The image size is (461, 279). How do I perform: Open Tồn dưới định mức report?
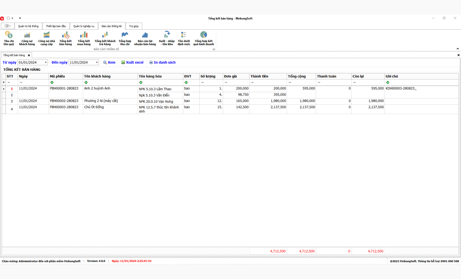[x=184, y=38]
